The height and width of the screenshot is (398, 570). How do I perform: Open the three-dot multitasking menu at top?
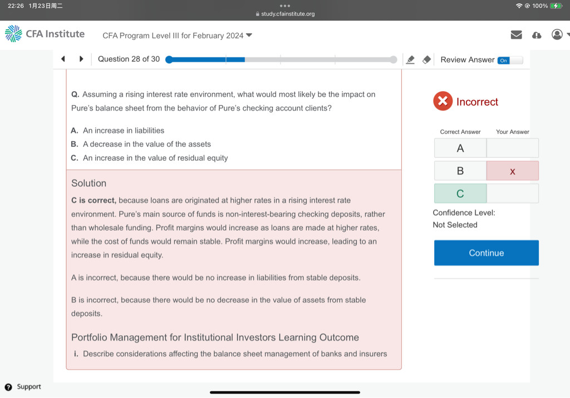(x=285, y=6)
